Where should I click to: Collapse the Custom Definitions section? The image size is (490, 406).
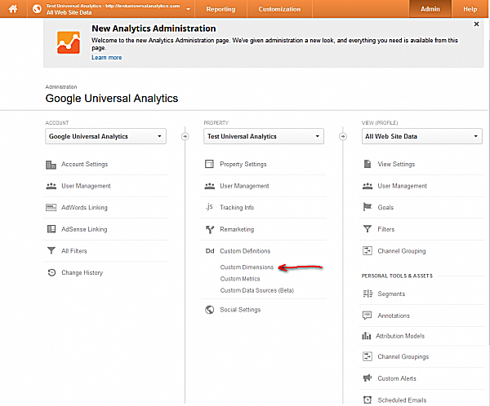click(244, 251)
